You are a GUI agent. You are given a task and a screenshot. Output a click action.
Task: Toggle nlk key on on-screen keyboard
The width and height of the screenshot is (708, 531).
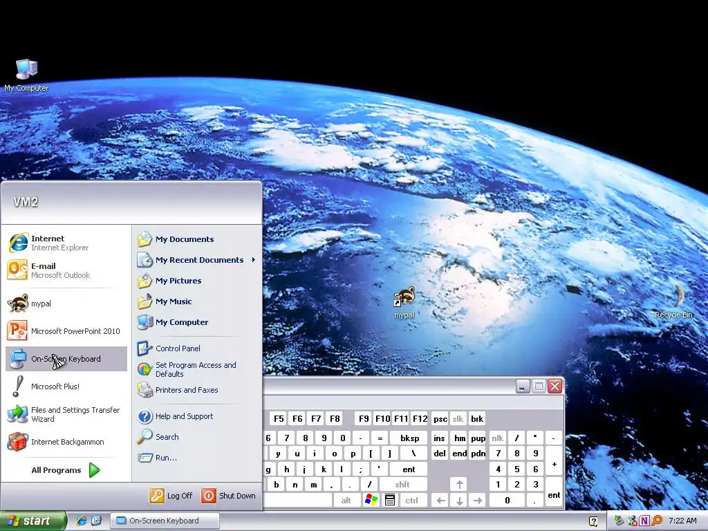(x=498, y=438)
